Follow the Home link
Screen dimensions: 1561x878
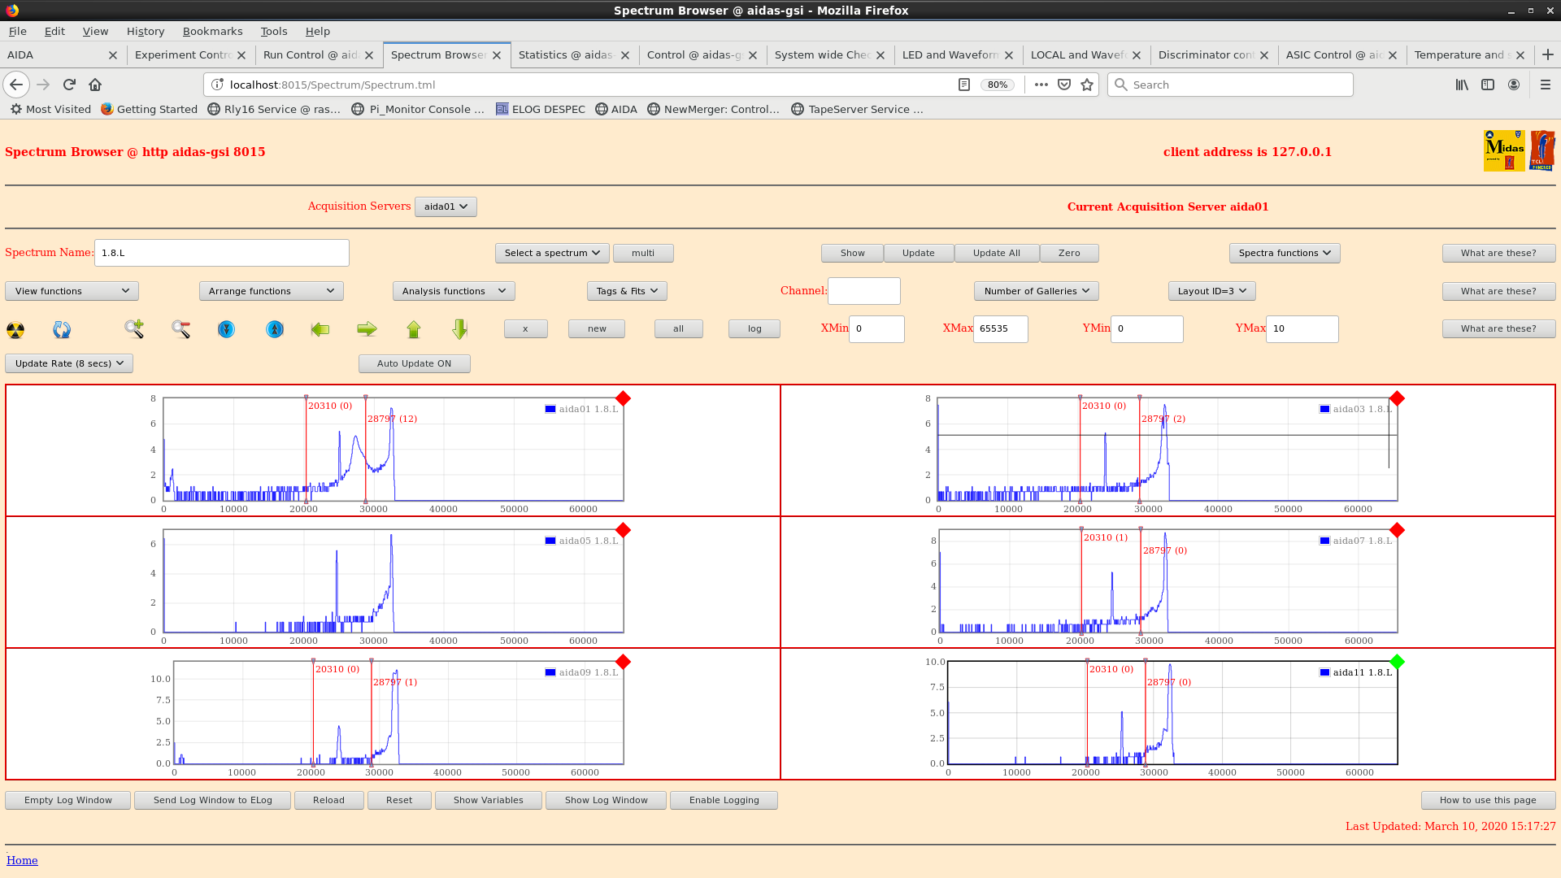coord(22,860)
